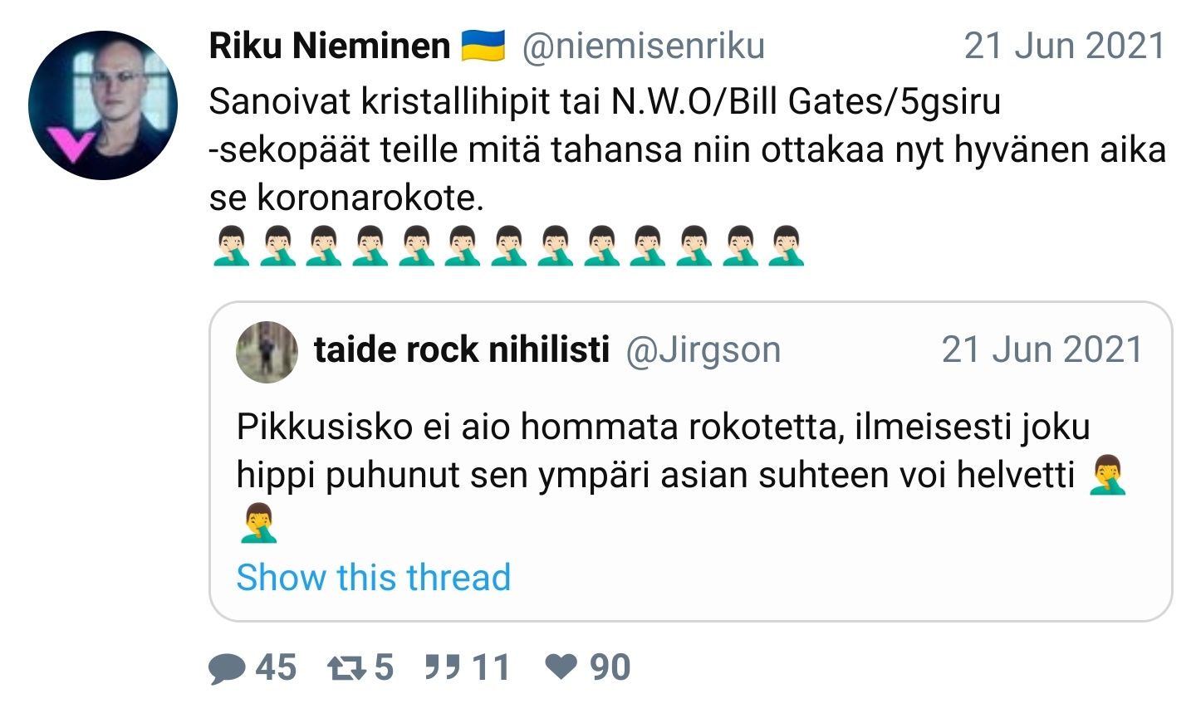Viewport: 1196px width, 713px height.
Task: Open Riku Nieminen's profile picture
Action: pyautogui.click(x=103, y=105)
